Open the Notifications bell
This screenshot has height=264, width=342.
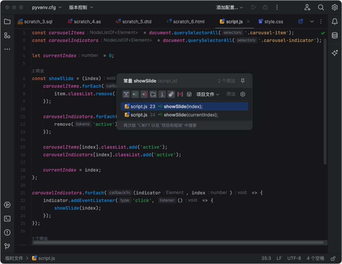[335, 22]
